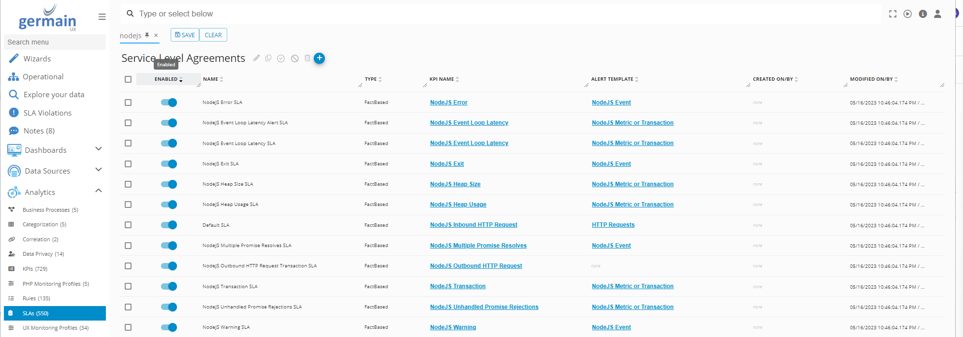Expand the Data Sources chevron
The height and width of the screenshot is (337, 963).
pyautogui.click(x=99, y=170)
